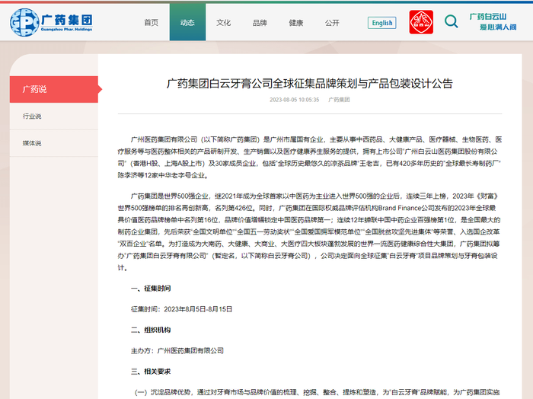Select the 动态 navigation tab
This screenshot has height=399, width=533.
tap(187, 22)
